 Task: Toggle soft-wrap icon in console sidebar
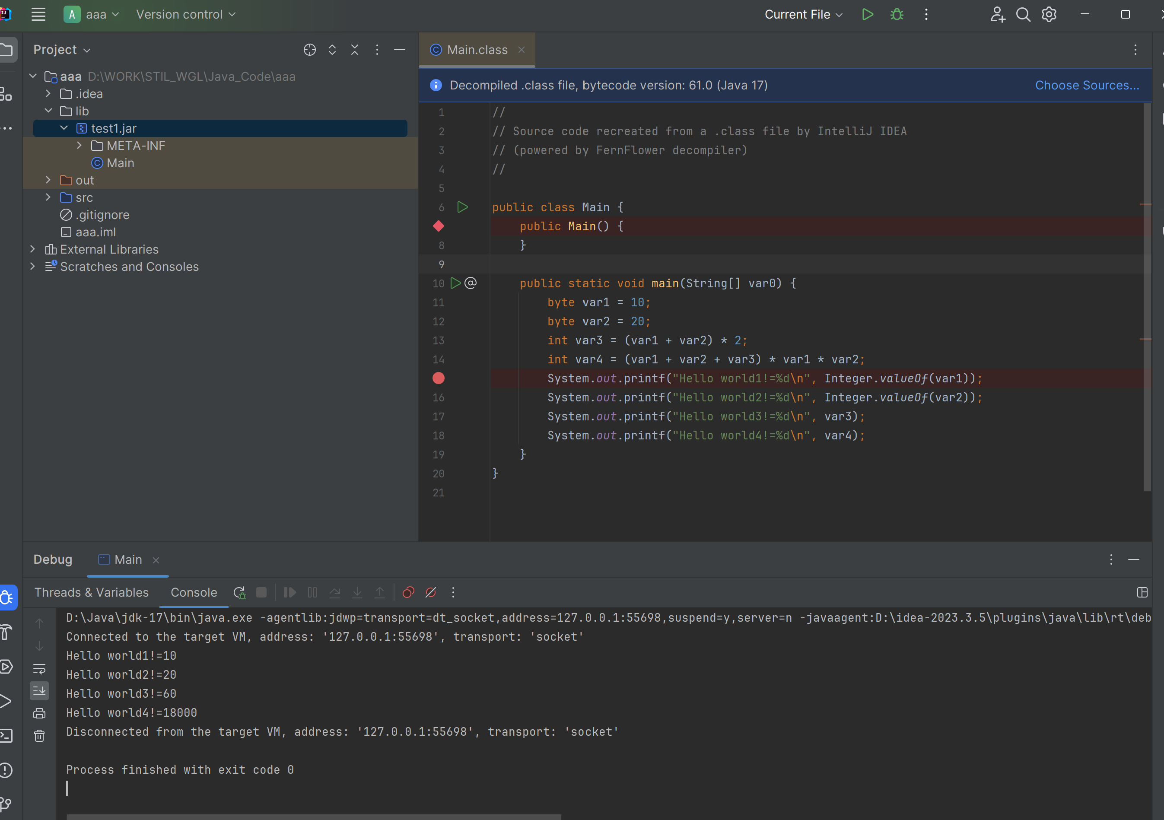(x=39, y=668)
